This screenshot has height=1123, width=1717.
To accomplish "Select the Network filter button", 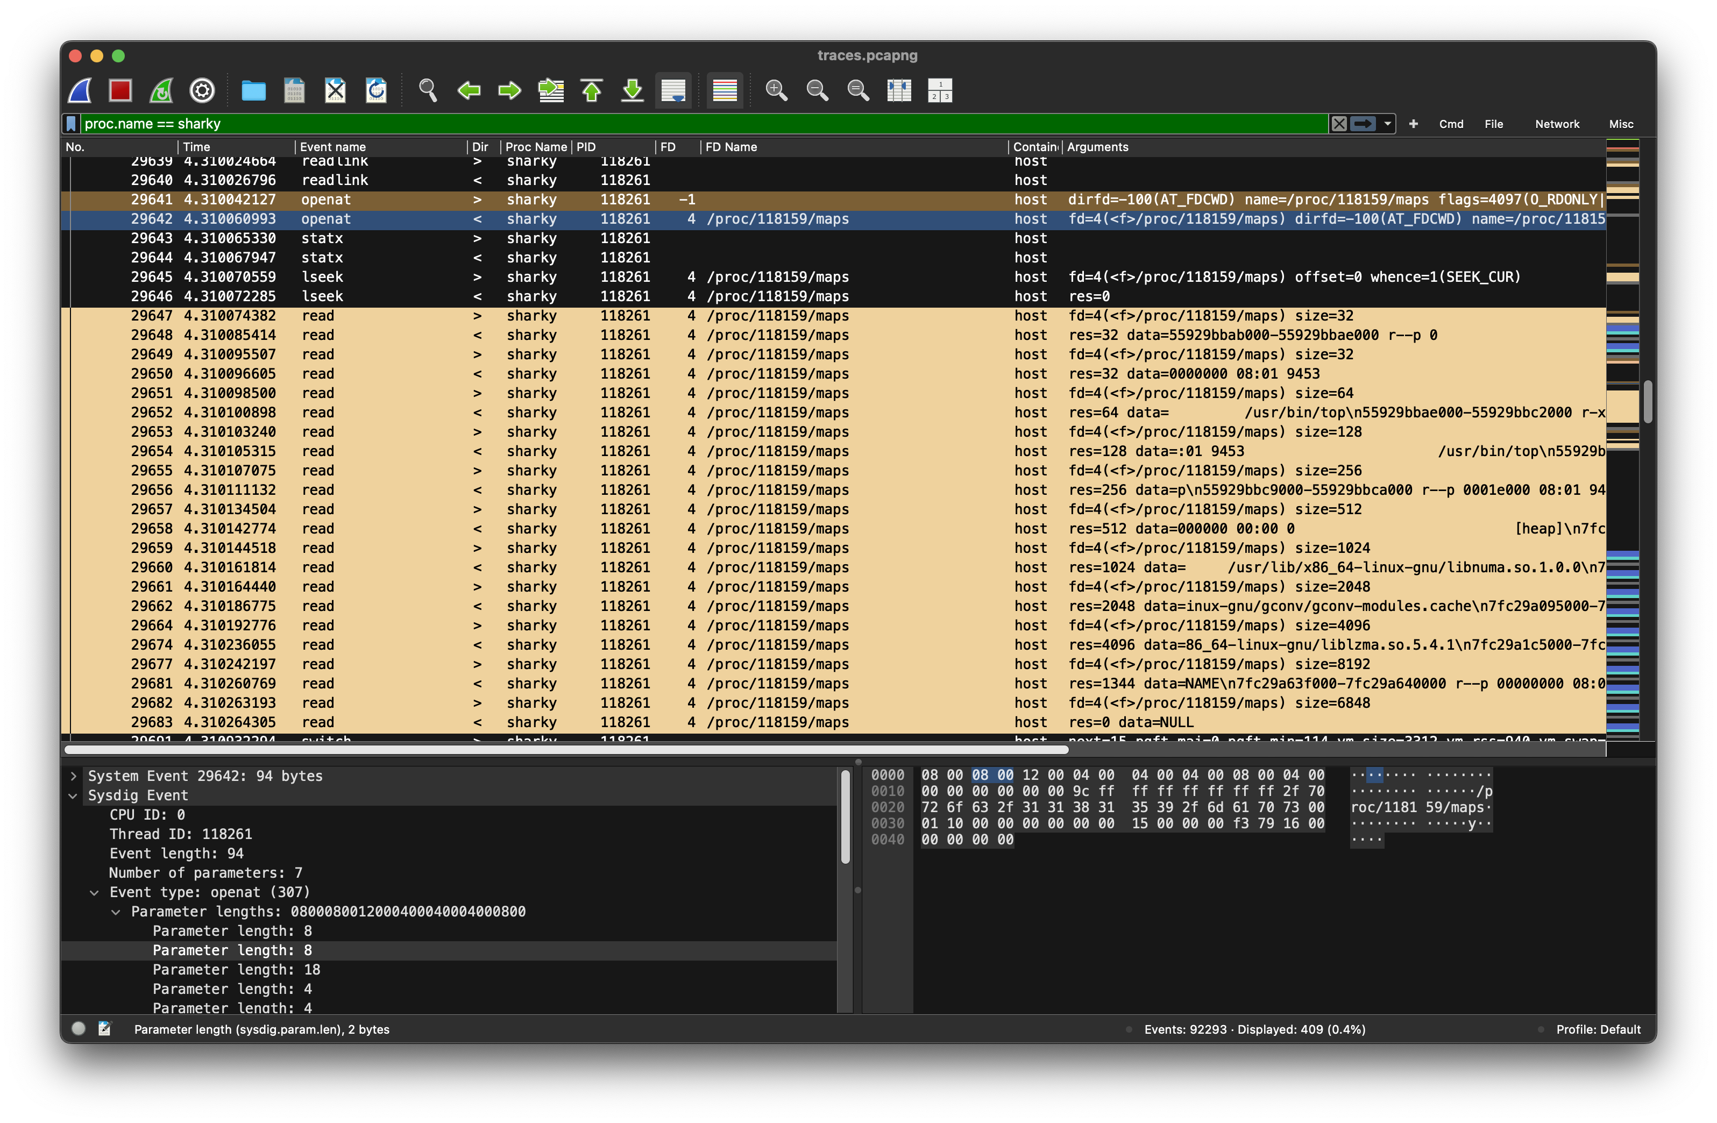I will pos(1557,124).
